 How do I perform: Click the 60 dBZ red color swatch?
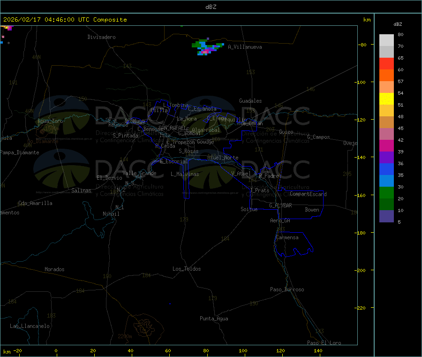[386, 63]
